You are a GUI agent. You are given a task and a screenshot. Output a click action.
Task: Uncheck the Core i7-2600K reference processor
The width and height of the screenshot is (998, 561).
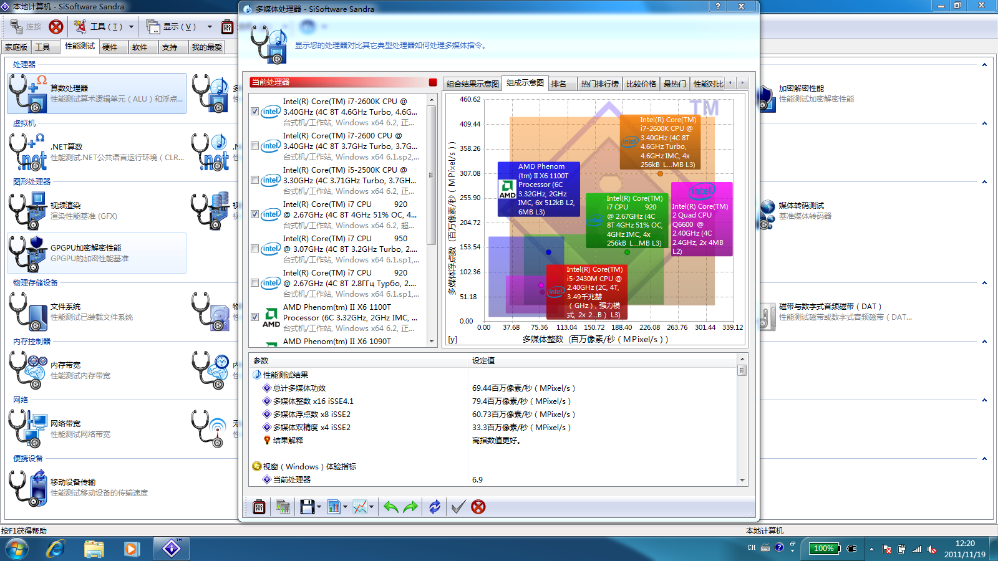point(255,112)
